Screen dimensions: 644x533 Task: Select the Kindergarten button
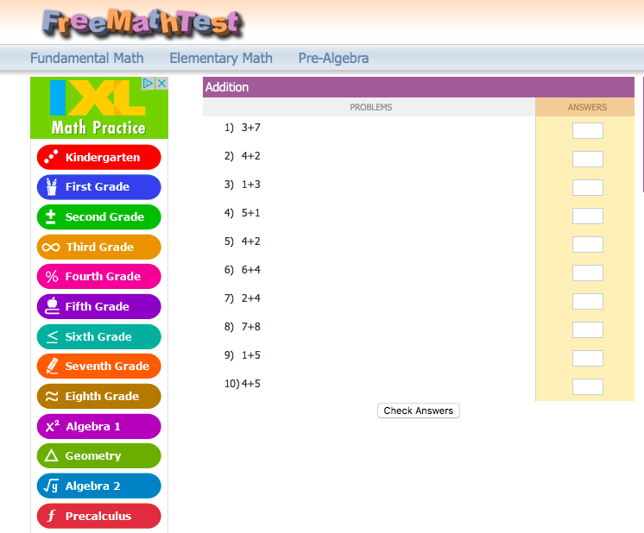coord(99,157)
